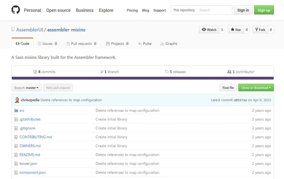Open chrisopedia's avatar thumbnail
The height and width of the screenshot is (179, 284).
(x=17, y=100)
